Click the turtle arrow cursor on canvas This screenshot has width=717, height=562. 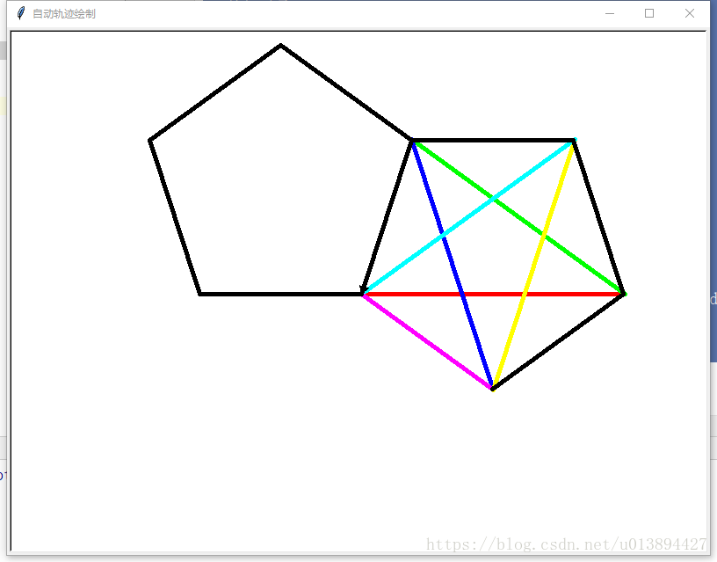point(364,289)
